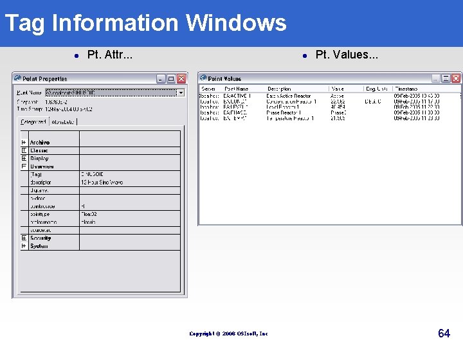Select the ptclassname property row
463x347 pixels.
(100, 222)
